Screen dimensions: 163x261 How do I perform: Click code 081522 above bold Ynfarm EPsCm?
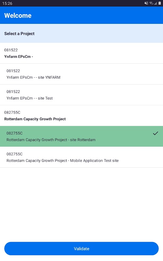click(x=11, y=50)
